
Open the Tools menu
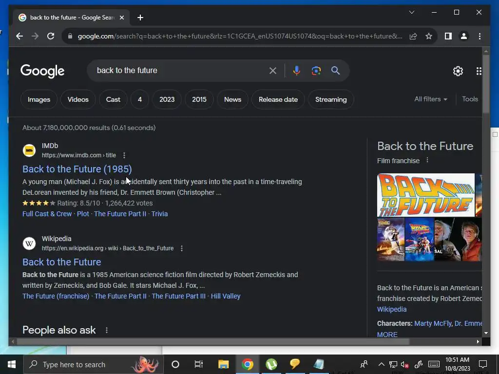click(470, 99)
